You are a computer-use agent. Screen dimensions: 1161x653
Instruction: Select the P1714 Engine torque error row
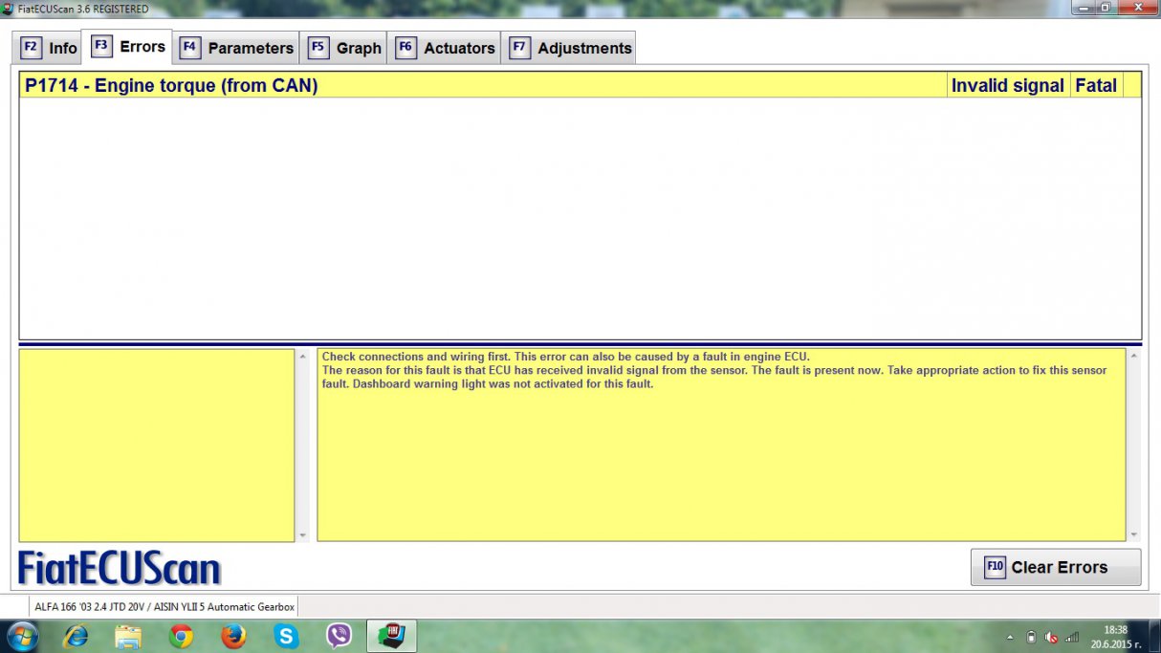[478, 85]
